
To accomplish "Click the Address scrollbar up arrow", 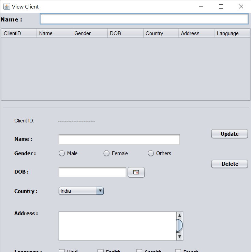I will tap(180, 216).
